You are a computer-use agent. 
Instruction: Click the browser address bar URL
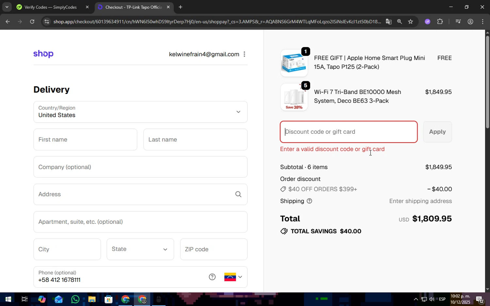(x=217, y=22)
